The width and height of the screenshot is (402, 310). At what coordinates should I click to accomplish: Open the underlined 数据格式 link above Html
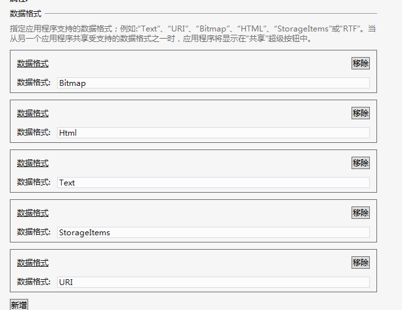point(33,113)
